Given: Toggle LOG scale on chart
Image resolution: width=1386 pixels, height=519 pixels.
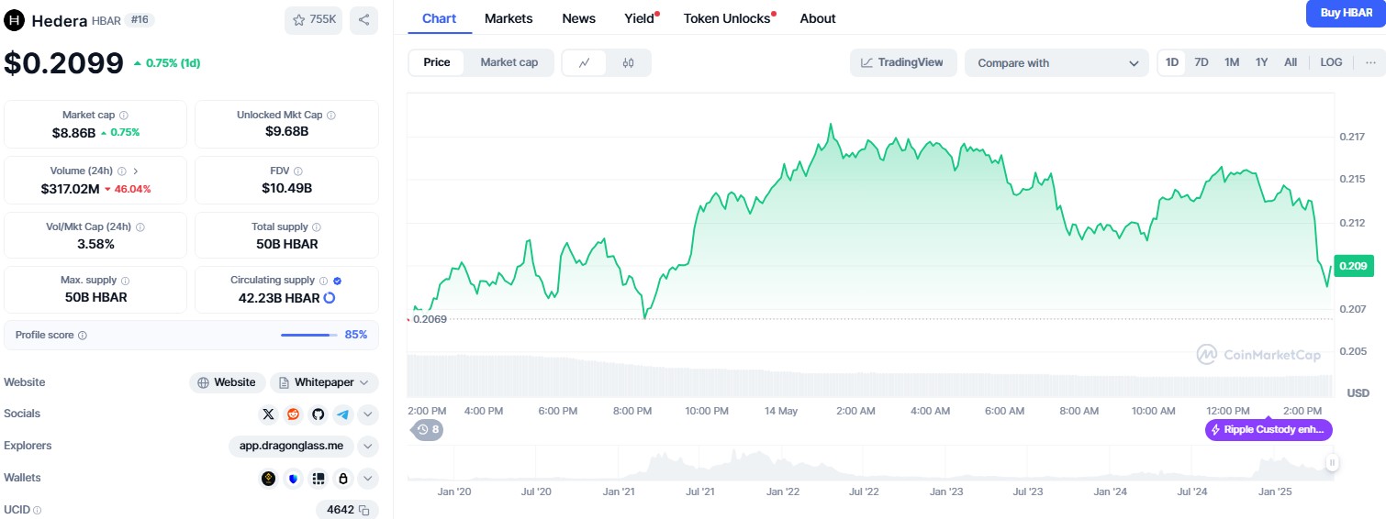Looking at the screenshot, I should [x=1331, y=62].
